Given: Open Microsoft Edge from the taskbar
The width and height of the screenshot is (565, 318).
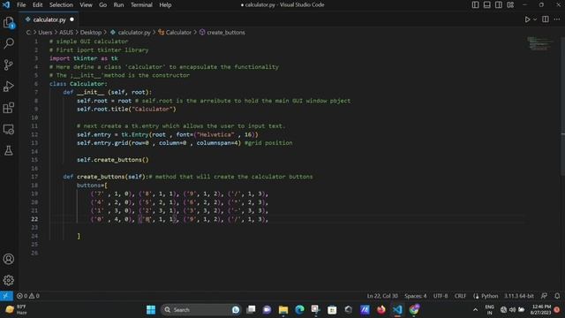Looking at the screenshot, I should pyautogui.click(x=299, y=310).
